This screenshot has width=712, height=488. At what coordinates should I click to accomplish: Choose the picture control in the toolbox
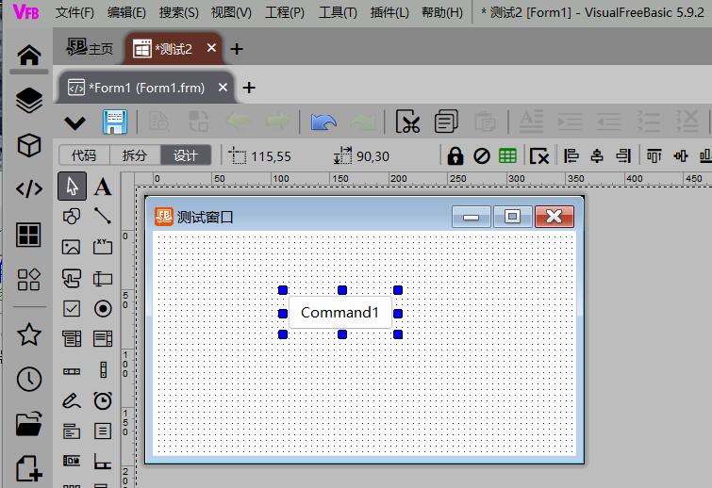pos(72,247)
